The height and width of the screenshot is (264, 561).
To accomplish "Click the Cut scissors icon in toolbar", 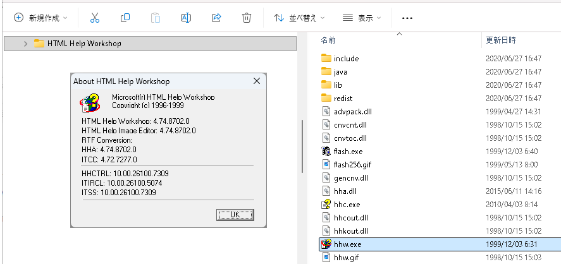I will [95, 18].
